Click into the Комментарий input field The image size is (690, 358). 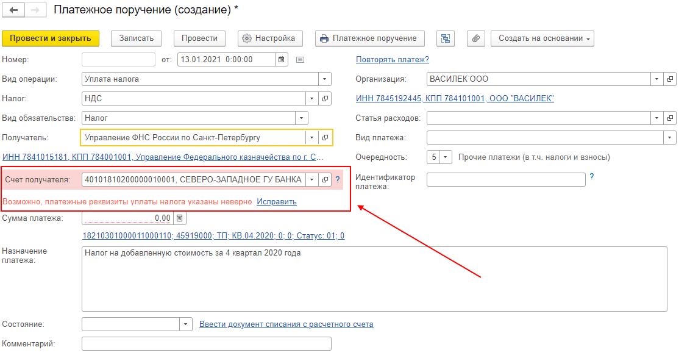(206, 344)
